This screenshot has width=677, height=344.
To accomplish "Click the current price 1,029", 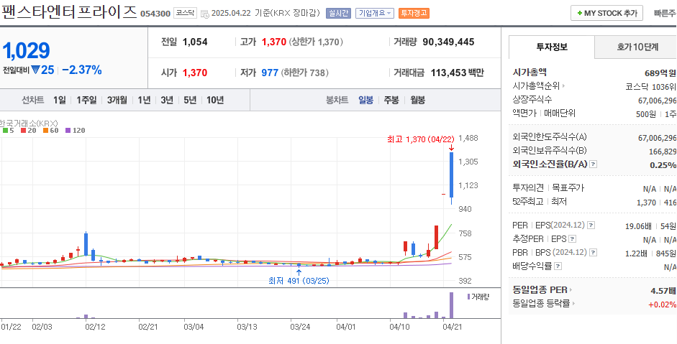I will (x=27, y=51).
